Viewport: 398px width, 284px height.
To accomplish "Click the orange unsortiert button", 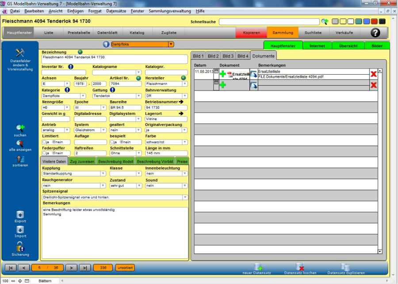I will point(125,268).
